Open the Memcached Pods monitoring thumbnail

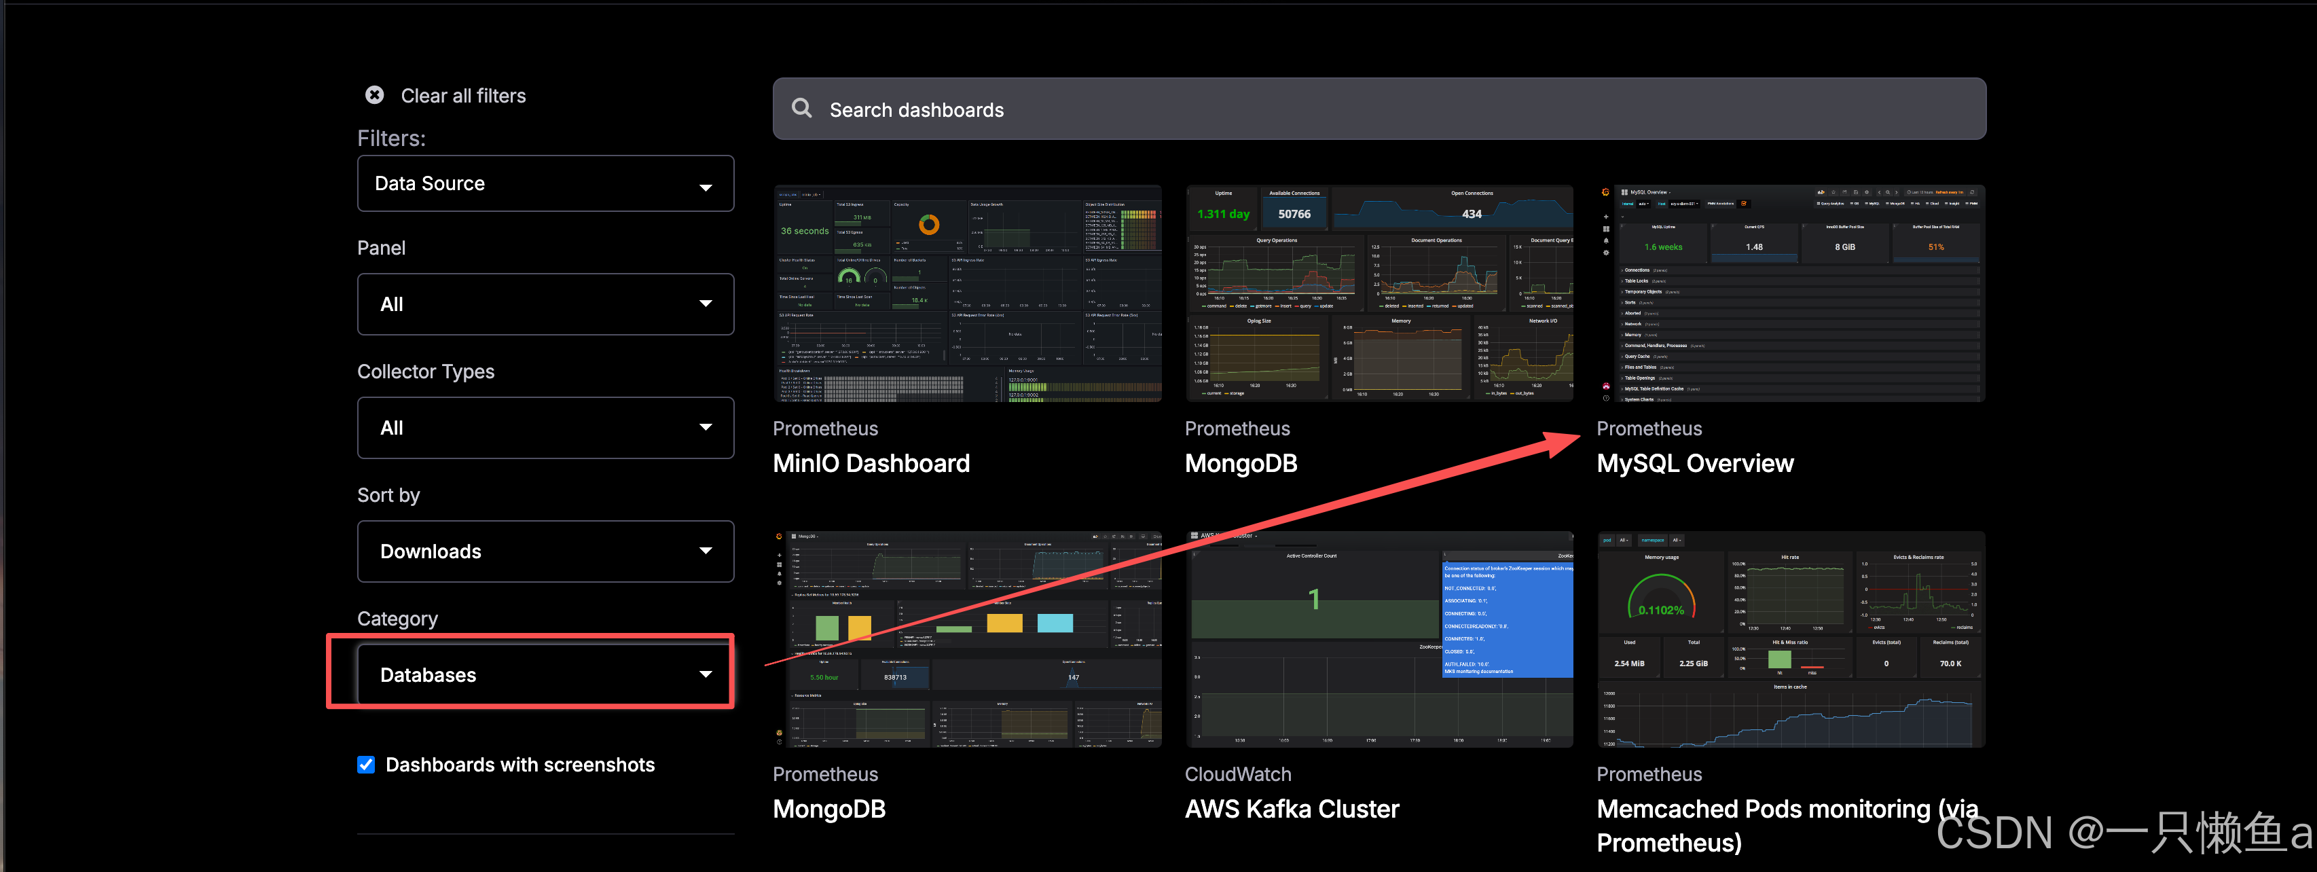[x=1790, y=639]
